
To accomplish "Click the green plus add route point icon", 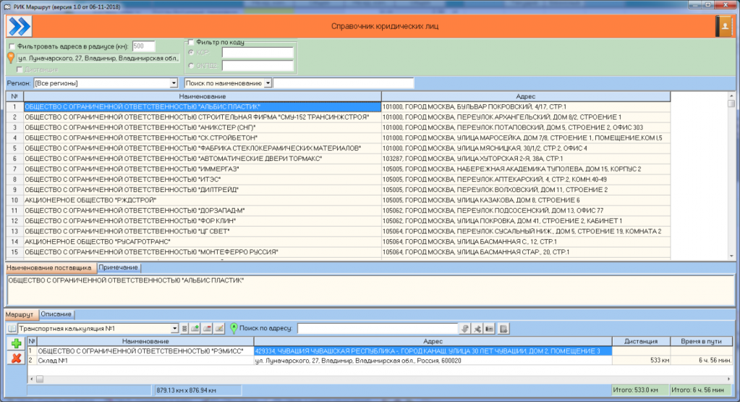I will (15, 343).
